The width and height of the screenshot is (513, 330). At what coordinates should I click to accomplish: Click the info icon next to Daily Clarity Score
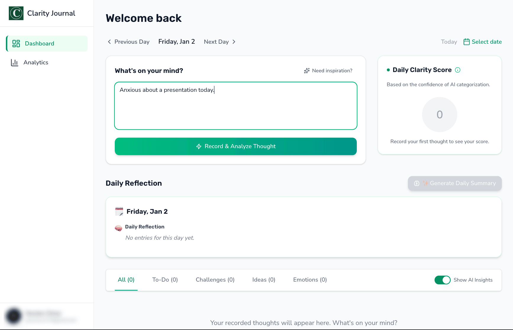click(458, 70)
